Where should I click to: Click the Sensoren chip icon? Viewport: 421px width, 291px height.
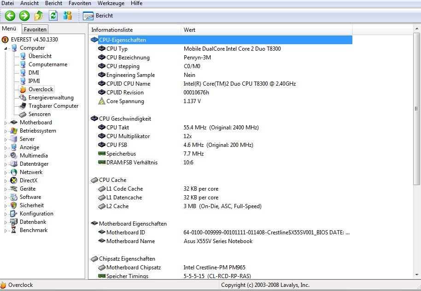pos(23,114)
